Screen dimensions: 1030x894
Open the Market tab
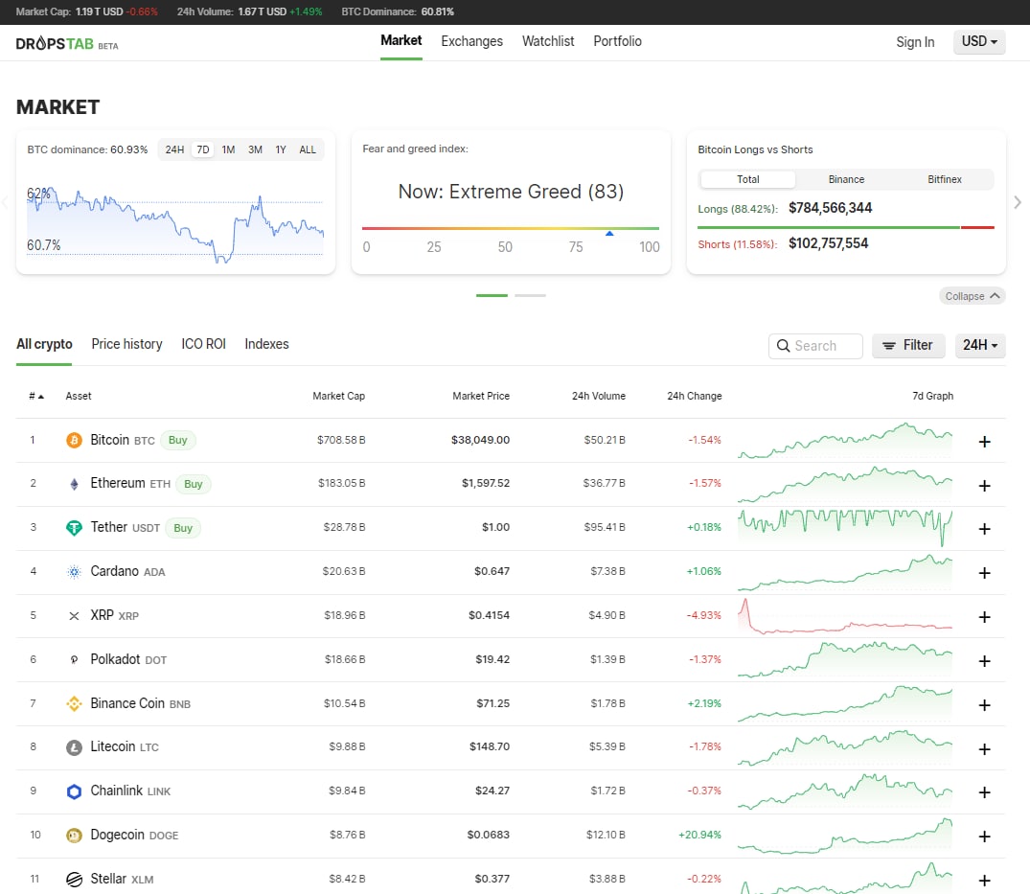point(401,41)
